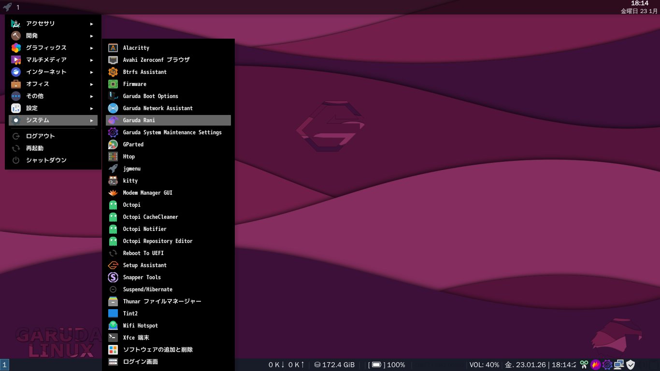This screenshot has width=660, height=371.
Task: Click the Firmware chip icon
Action: [113, 84]
